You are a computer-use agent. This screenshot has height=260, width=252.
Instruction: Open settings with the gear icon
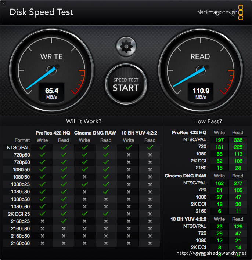tap(126, 47)
